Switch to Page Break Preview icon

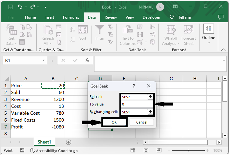tap(159, 150)
